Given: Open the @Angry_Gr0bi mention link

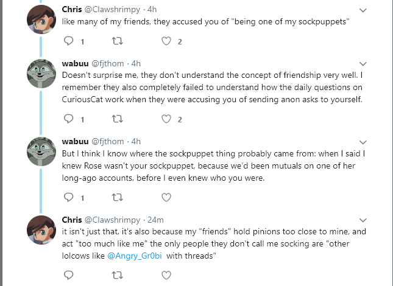Looking at the screenshot, I should pos(135,256).
